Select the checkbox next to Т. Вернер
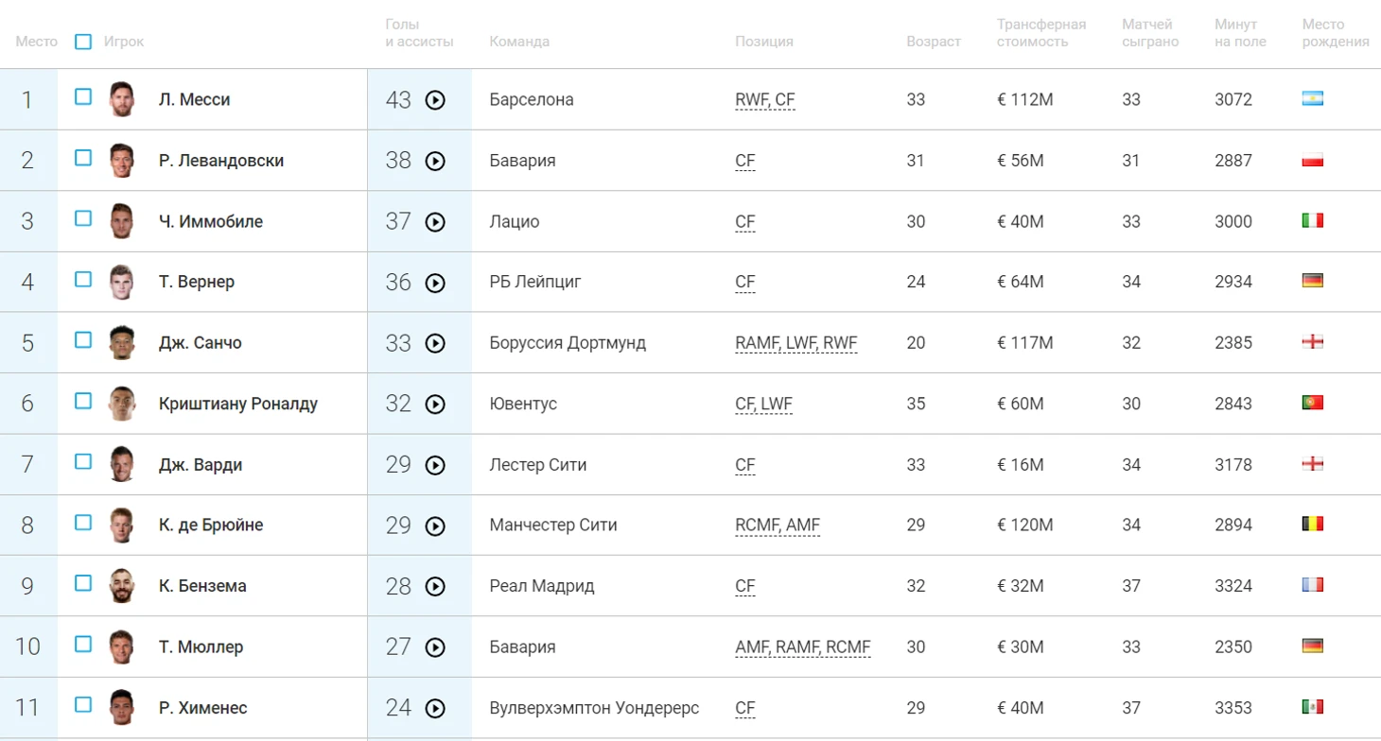This screenshot has width=1381, height=741. click(83, 279)
